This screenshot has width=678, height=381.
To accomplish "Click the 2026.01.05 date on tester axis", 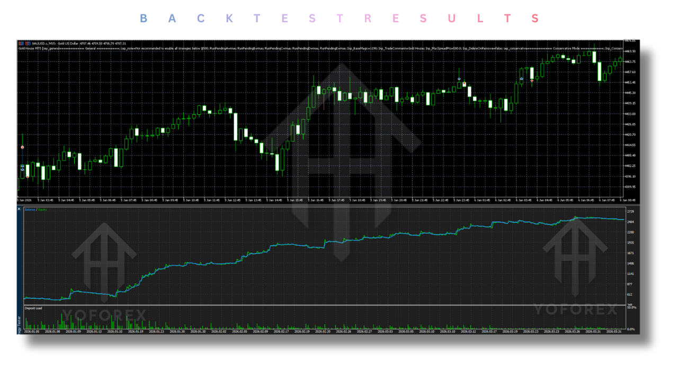I will [32, 331].
